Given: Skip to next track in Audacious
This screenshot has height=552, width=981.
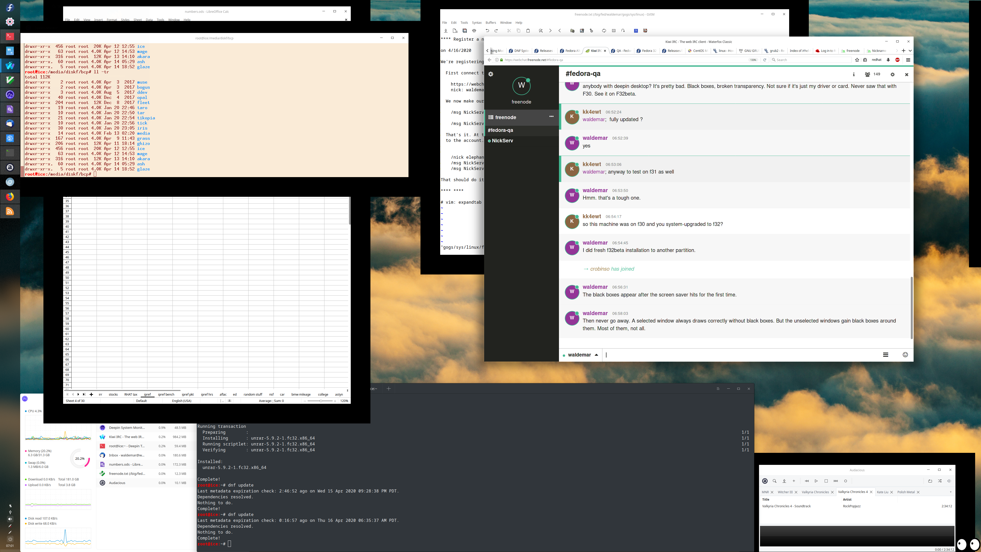Looking at the screenshot, I should point(836,481).
